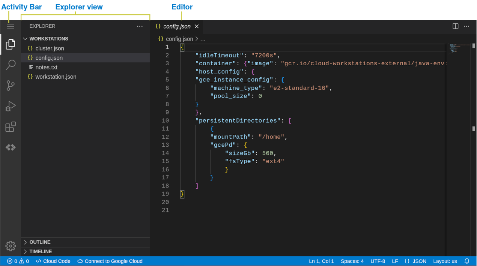Screen dimensions: 477x266
Task: Open the Manage gear settings icon
Action: pos(11,246)
